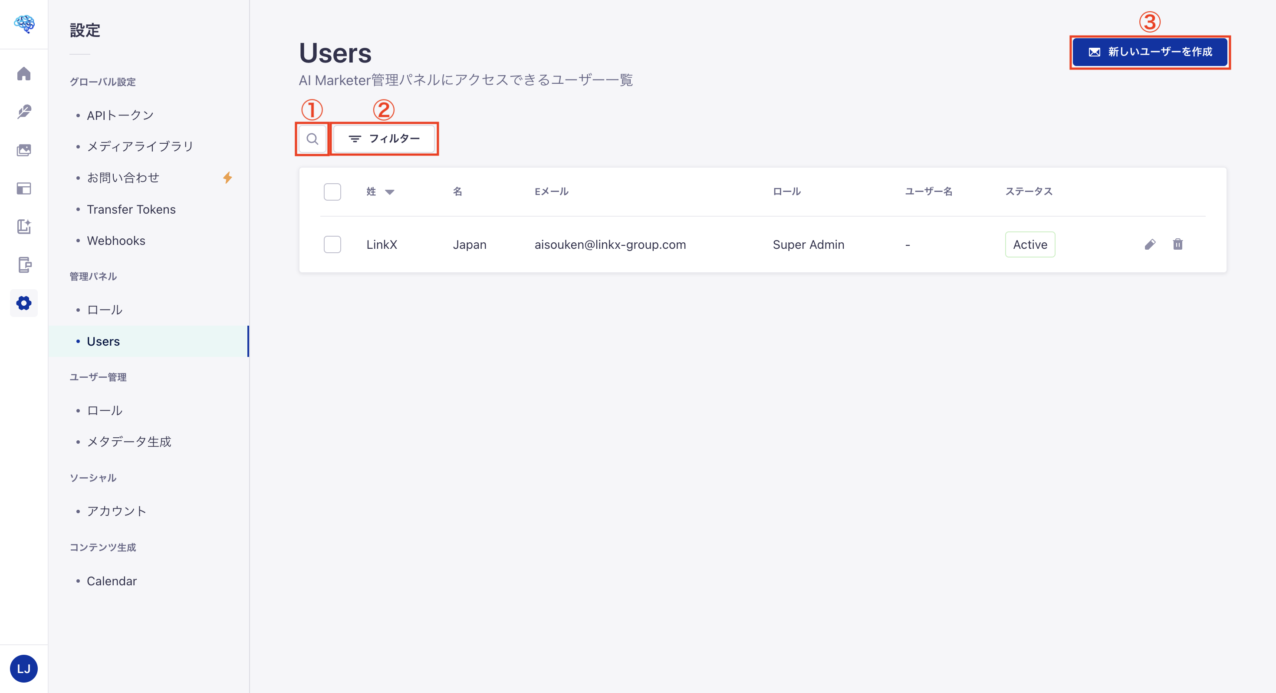Open the media library images icon
Image resolution: width=1276 pixels, height=693 pixels.
point(24,150)
